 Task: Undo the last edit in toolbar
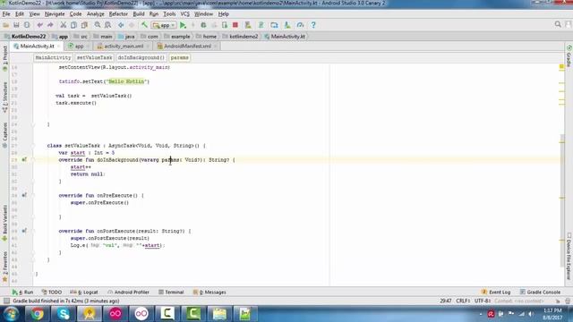tap(39, 25)
